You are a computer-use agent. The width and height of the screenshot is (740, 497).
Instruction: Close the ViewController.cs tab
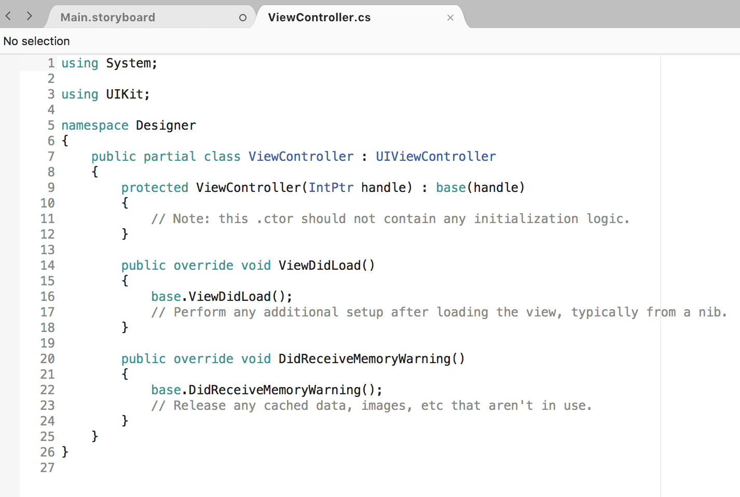(450, 18)
